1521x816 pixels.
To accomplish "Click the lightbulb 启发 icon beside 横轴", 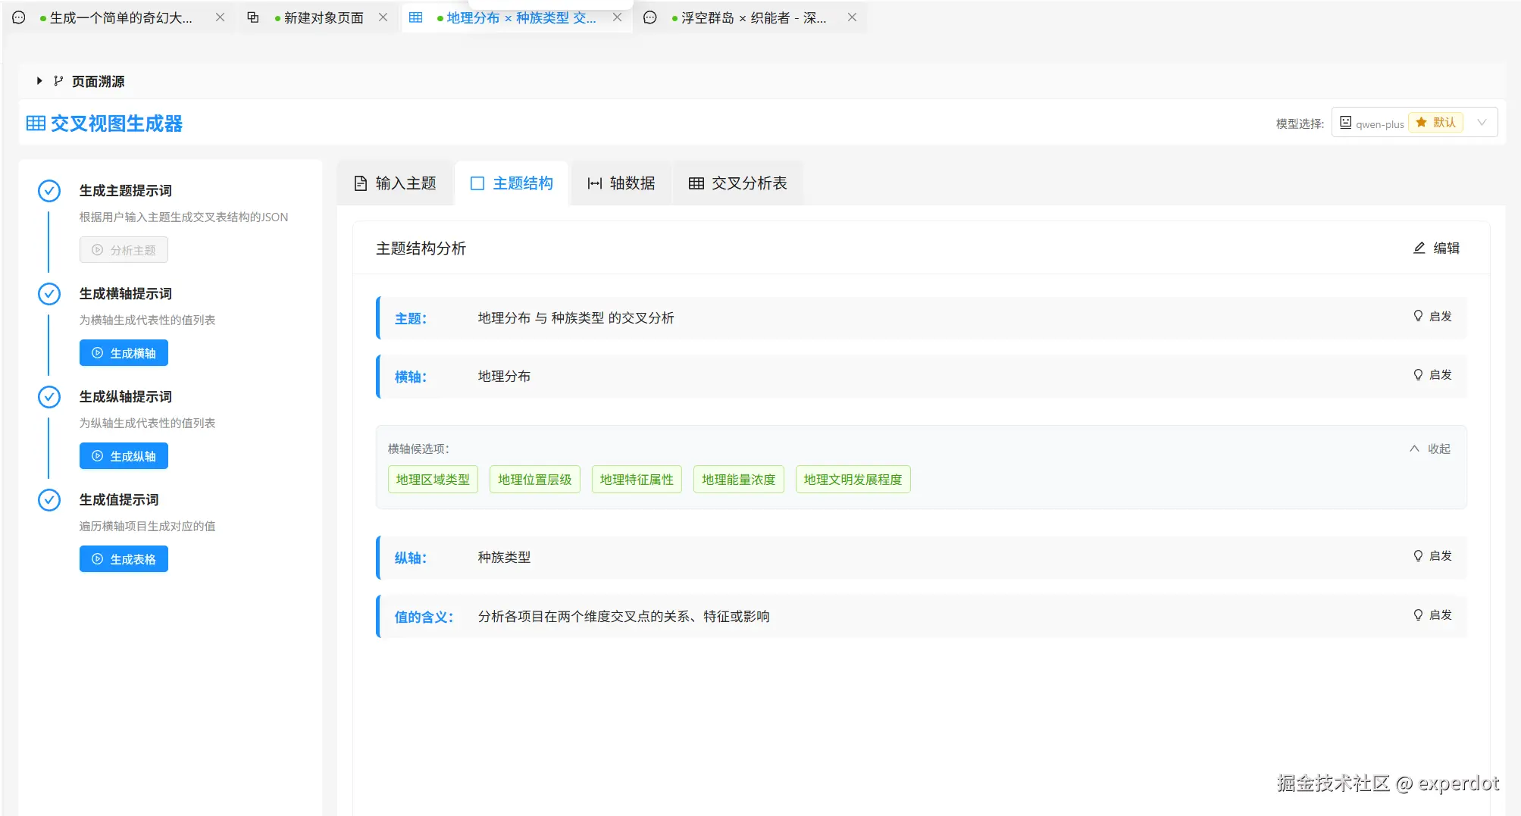I will tap(1418, 374).
